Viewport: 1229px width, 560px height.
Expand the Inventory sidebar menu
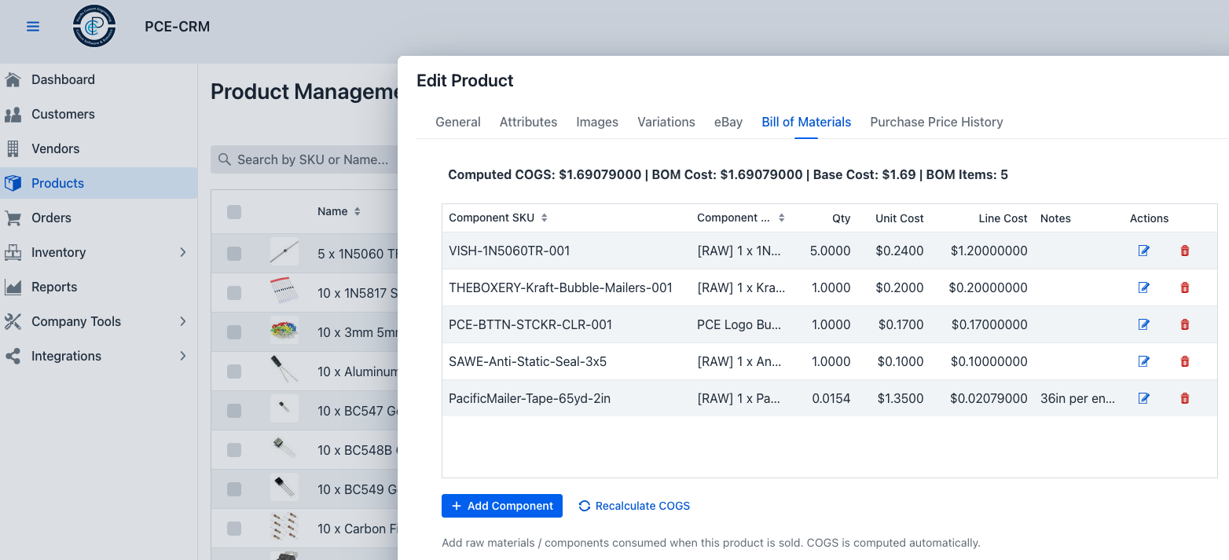182,252
